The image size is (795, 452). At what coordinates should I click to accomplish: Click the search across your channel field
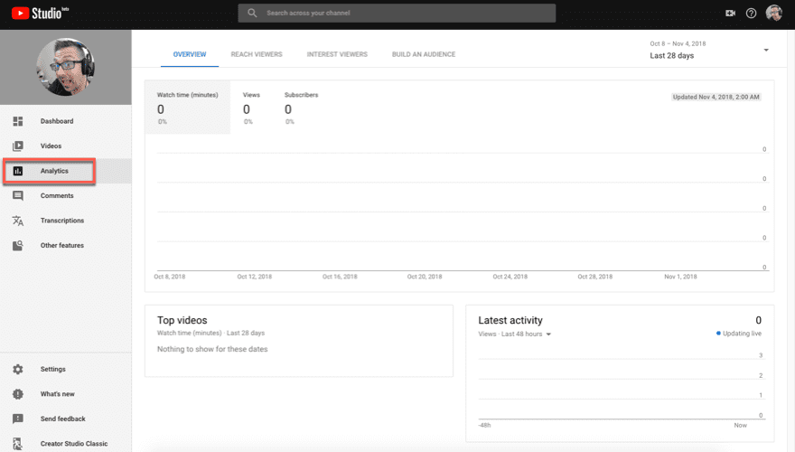pos(397,14)
